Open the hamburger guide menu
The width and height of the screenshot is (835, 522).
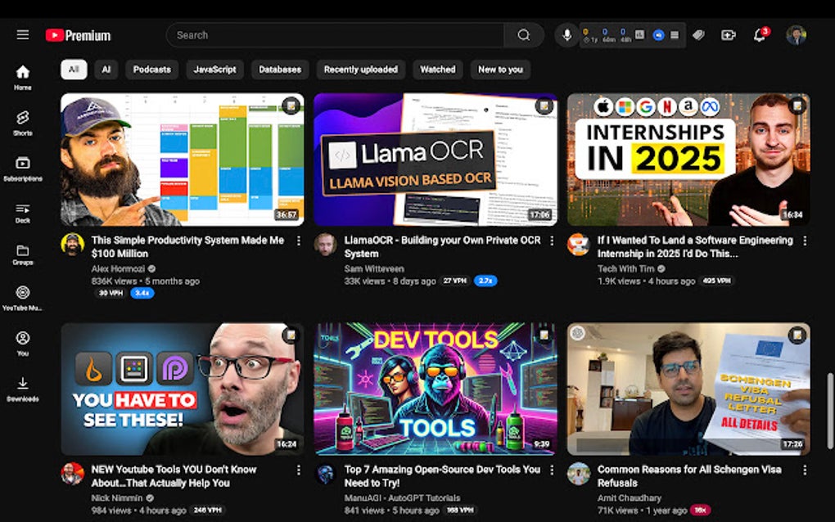pos(23,35)
